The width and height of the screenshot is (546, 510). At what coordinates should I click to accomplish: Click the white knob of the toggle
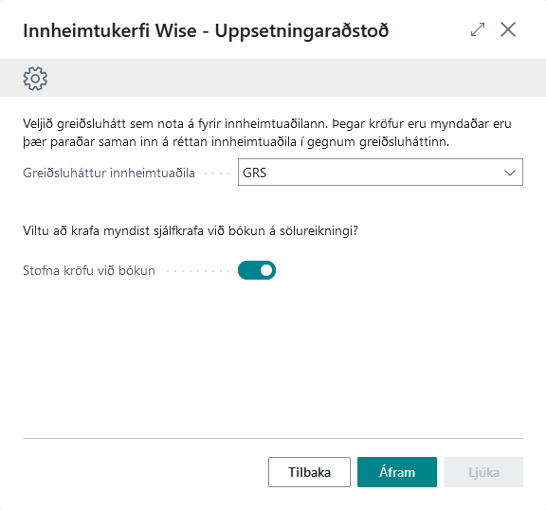[x=266, y=270]
